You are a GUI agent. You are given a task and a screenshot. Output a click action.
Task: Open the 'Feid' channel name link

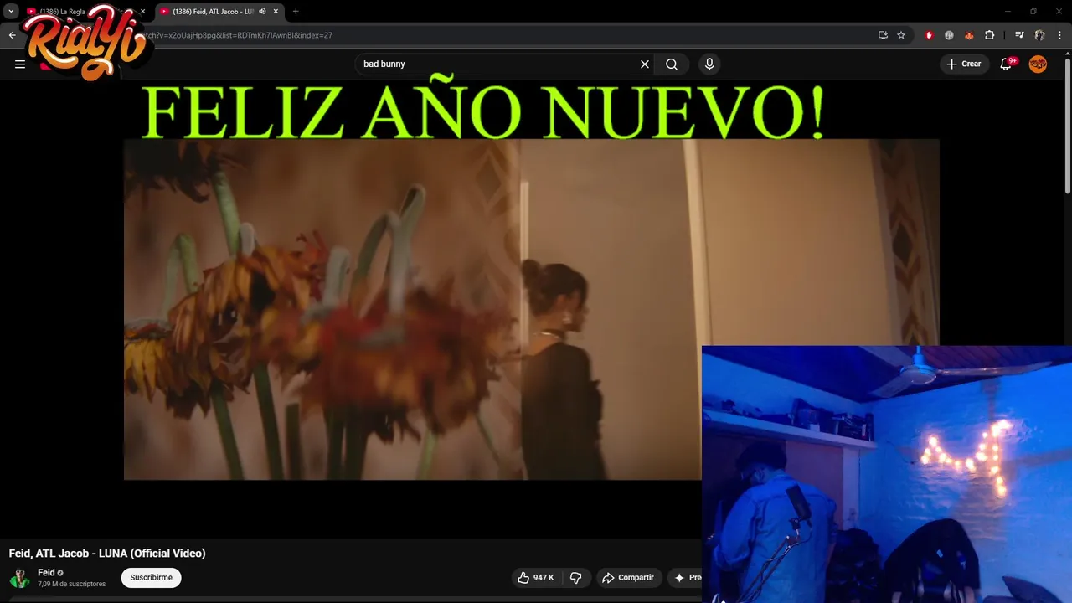click(46, 573)
